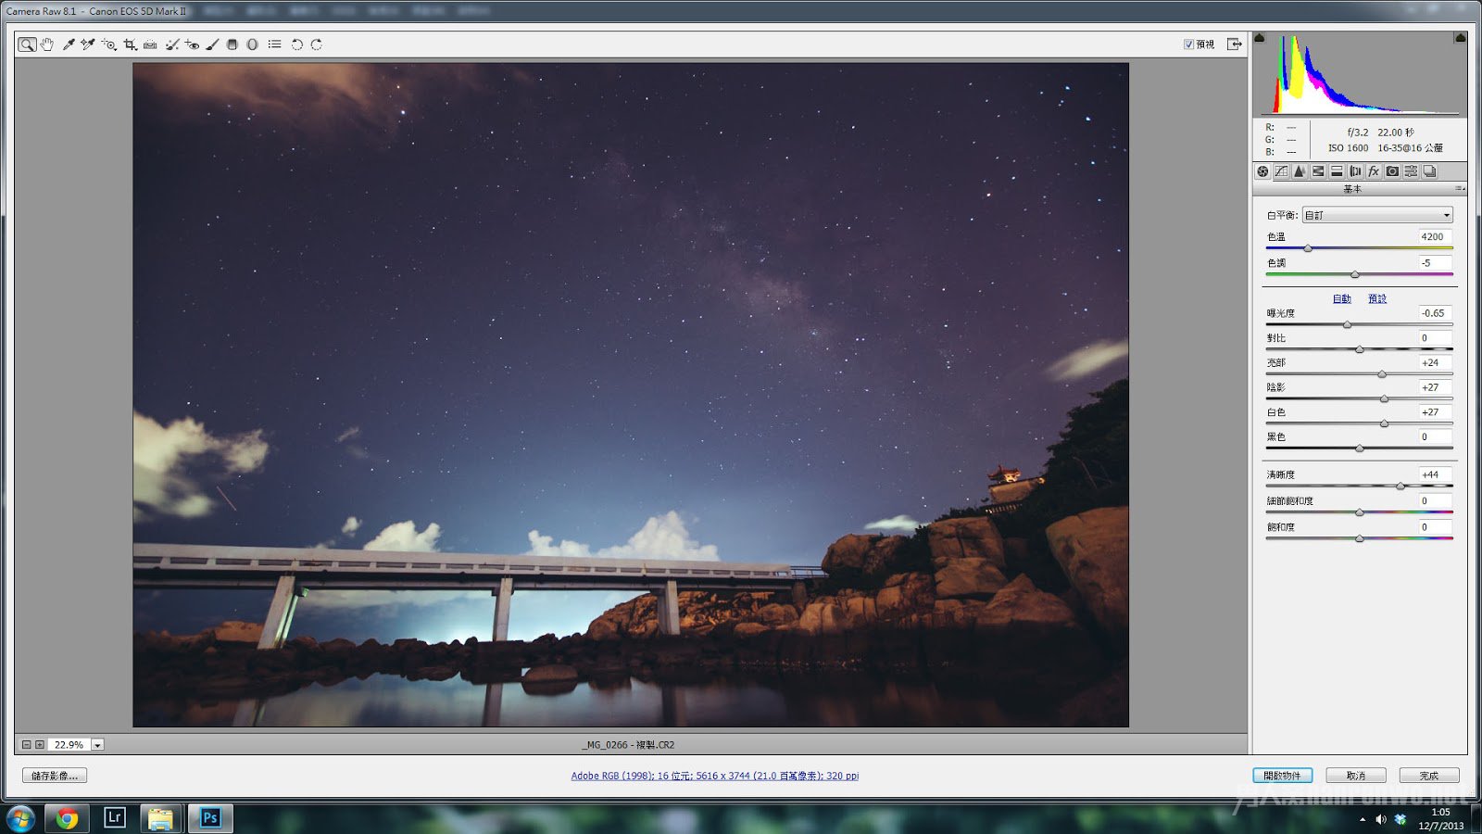This screenshot has width=1482, height=834.
Task: Open the Adobe RGB workflow options link
Action: tap(714, 776)
